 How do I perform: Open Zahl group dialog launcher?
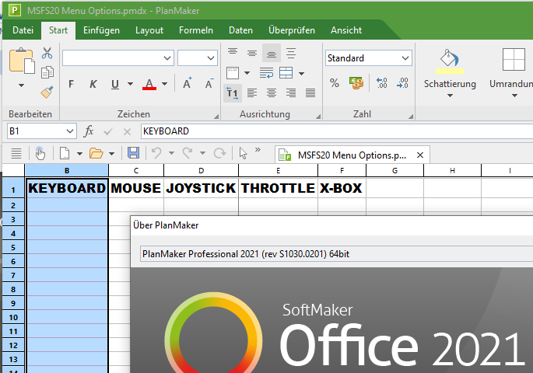pos(411,117)
